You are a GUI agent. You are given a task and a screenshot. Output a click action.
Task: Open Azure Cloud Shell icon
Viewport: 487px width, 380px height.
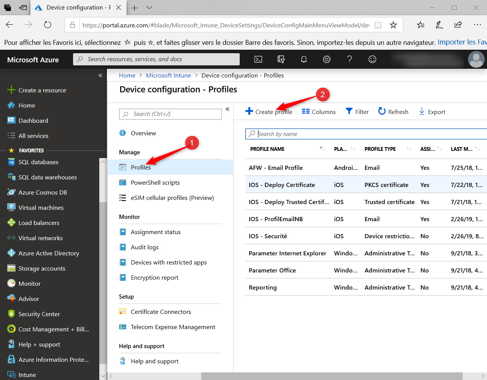[258, 59]
